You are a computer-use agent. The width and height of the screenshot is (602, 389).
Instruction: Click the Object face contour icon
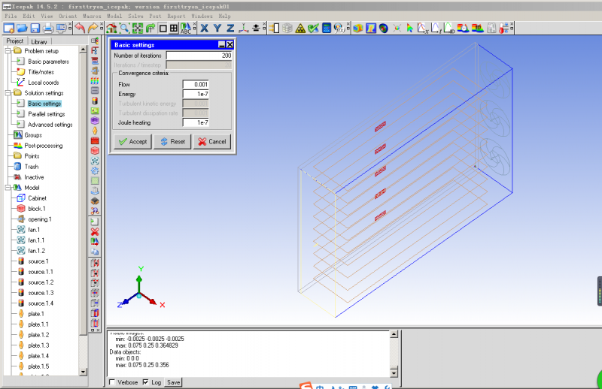click(358, 28)
